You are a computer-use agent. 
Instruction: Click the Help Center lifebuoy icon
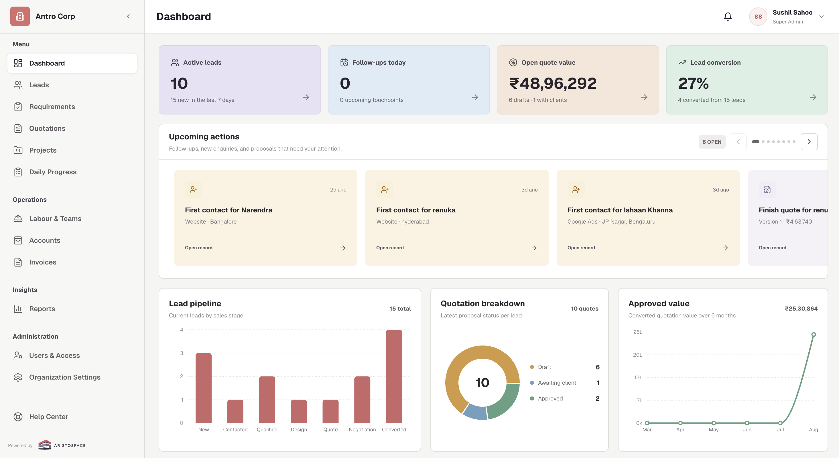click(18, 417)
